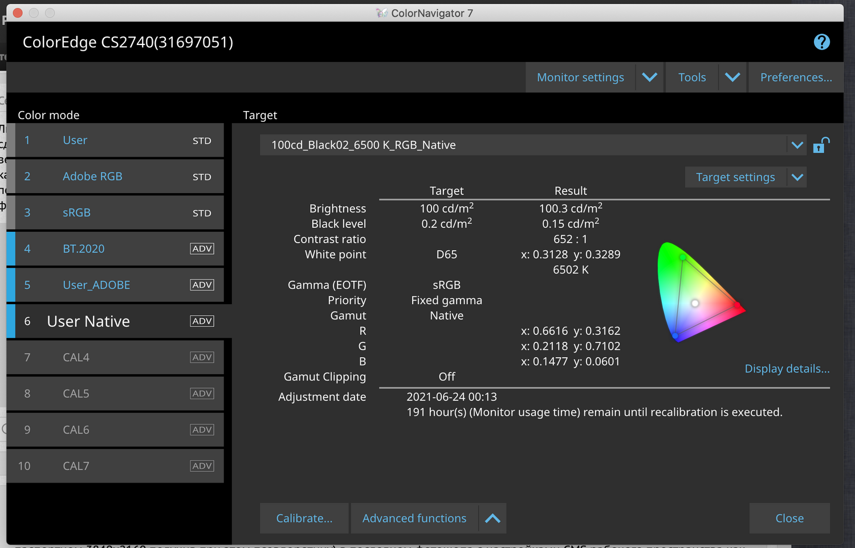Click the ADV badge on BT.2020

(x=202, y=249)
